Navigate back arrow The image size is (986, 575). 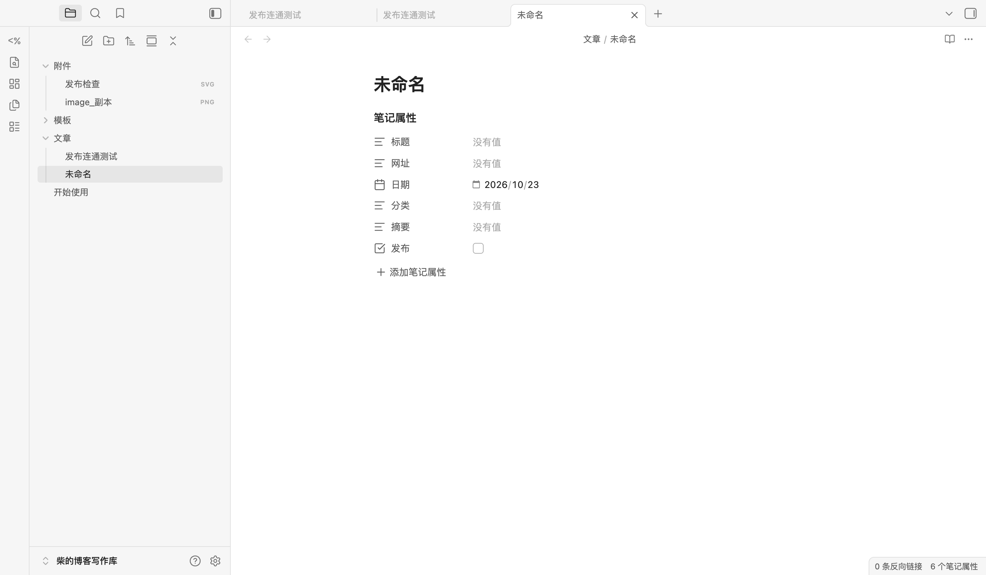tap(248, 39)
